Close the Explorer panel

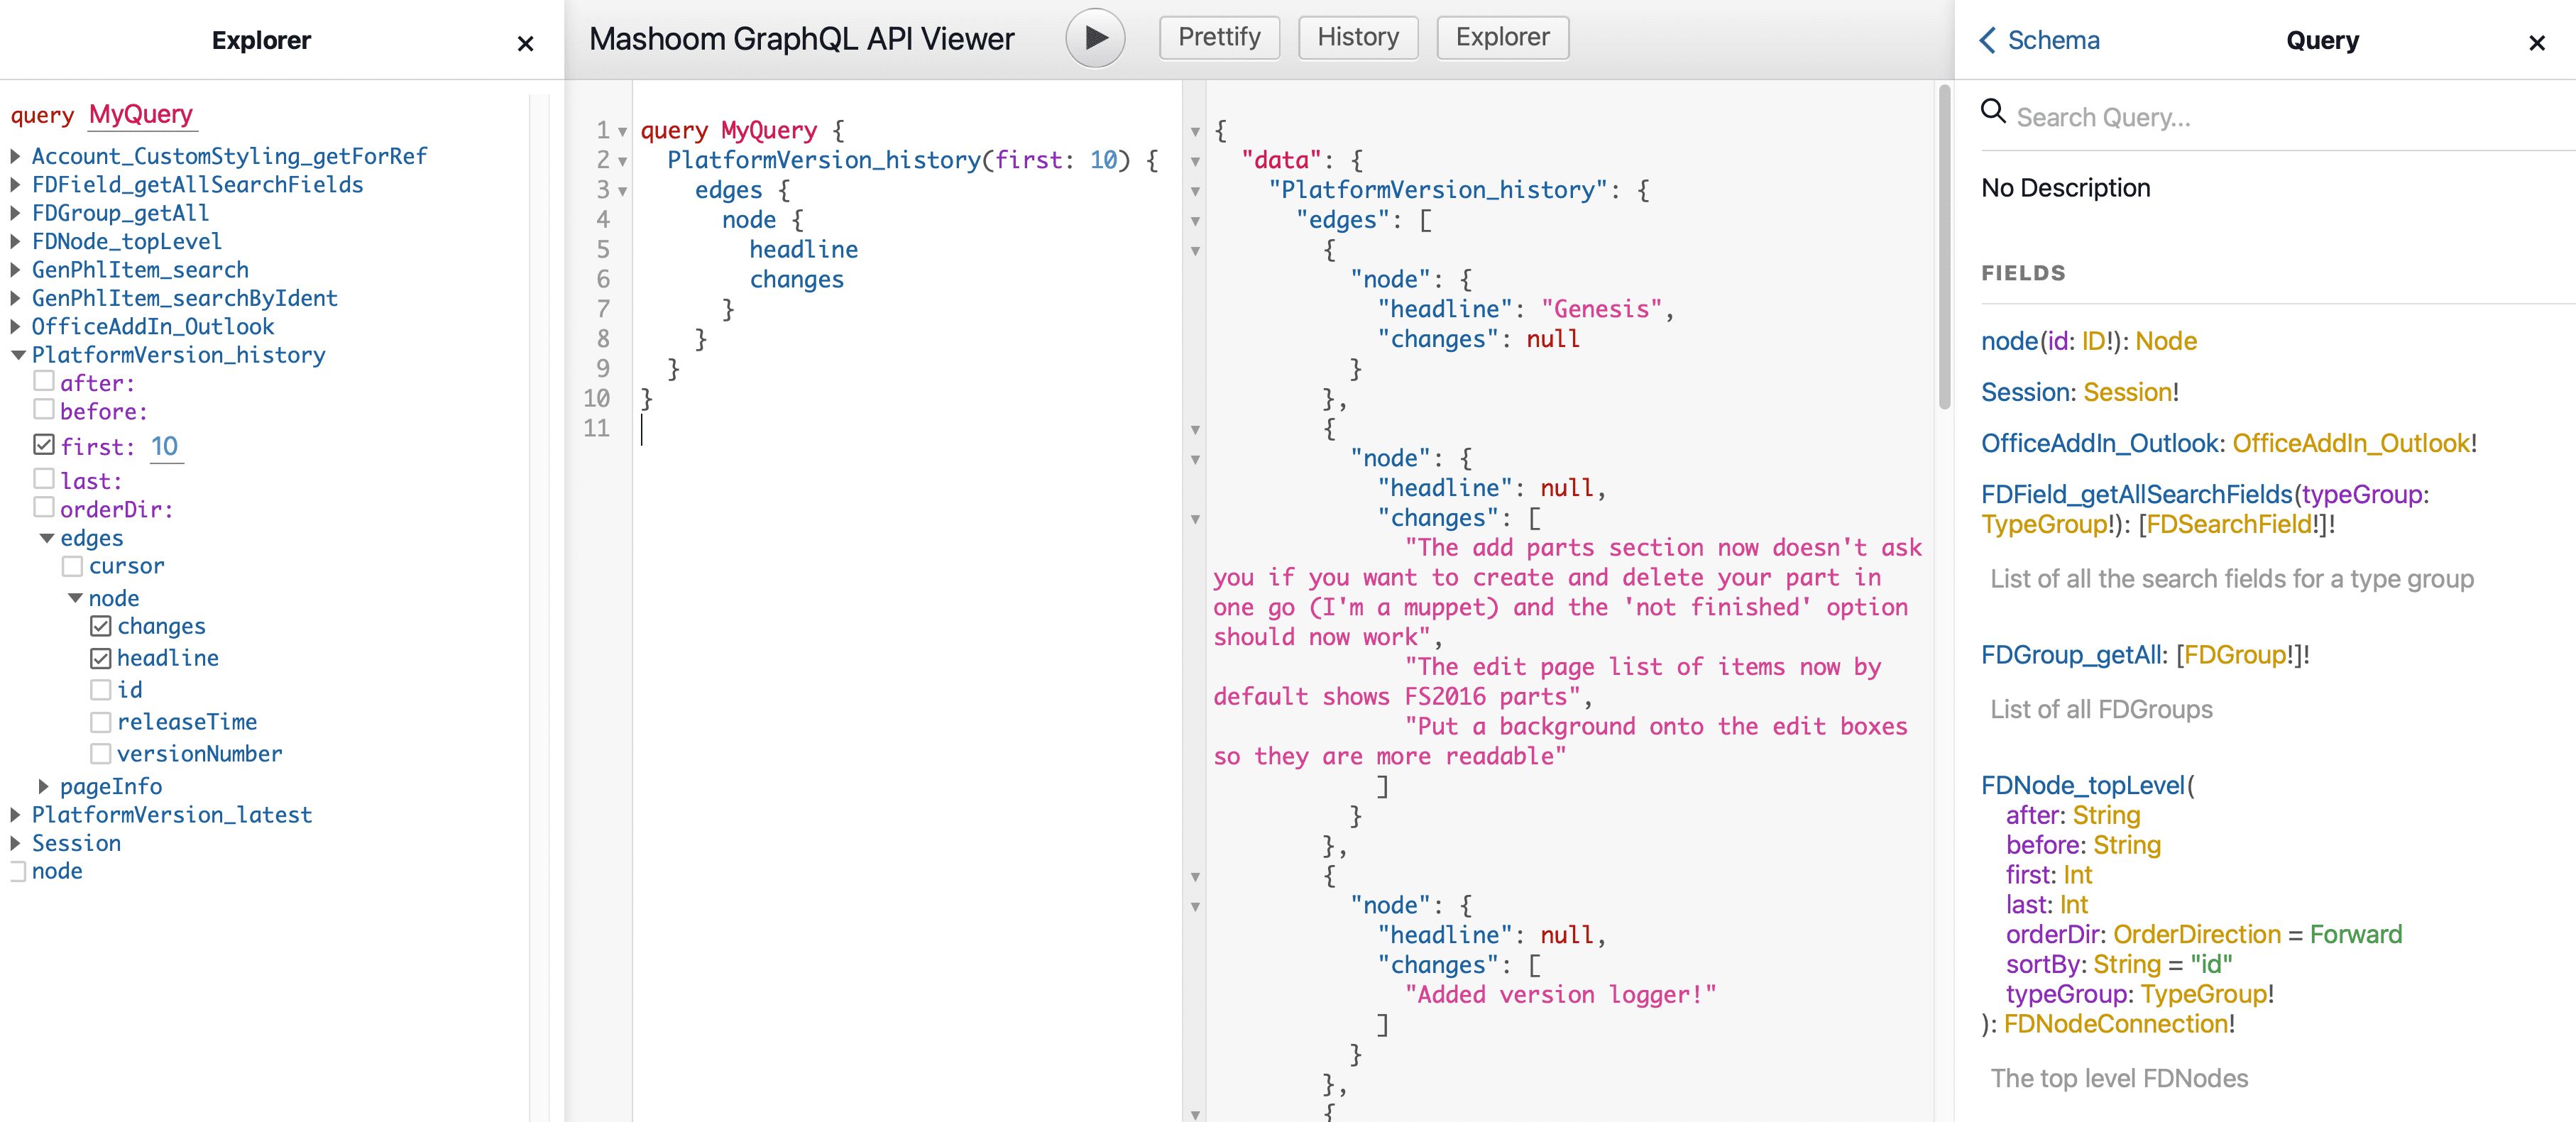(x=525, y=43)
